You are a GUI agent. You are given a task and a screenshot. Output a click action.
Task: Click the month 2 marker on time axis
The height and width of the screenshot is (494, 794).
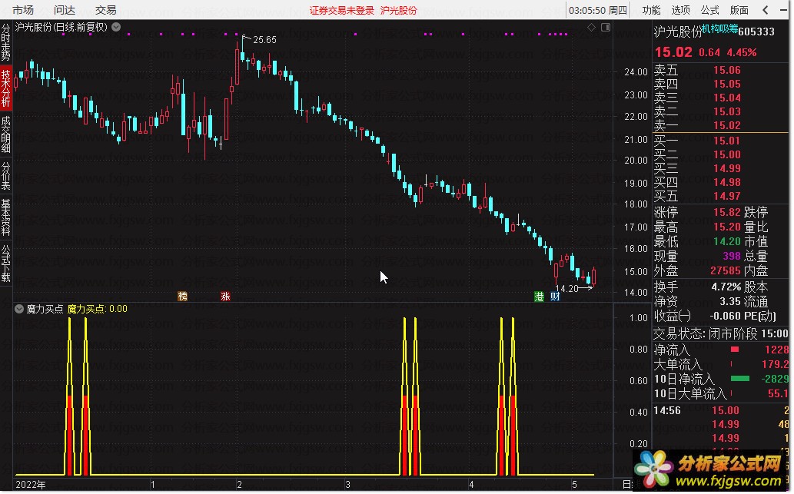(239, 484)
